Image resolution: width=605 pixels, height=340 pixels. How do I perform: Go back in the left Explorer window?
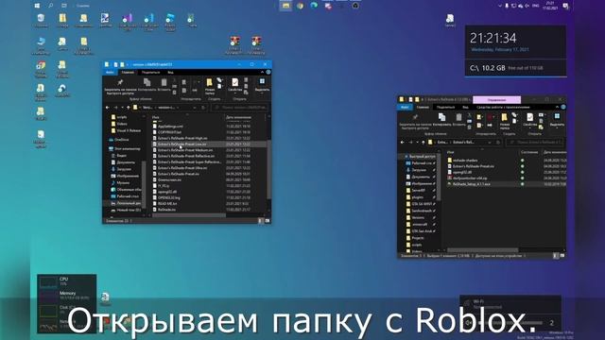tap(108, 108)
